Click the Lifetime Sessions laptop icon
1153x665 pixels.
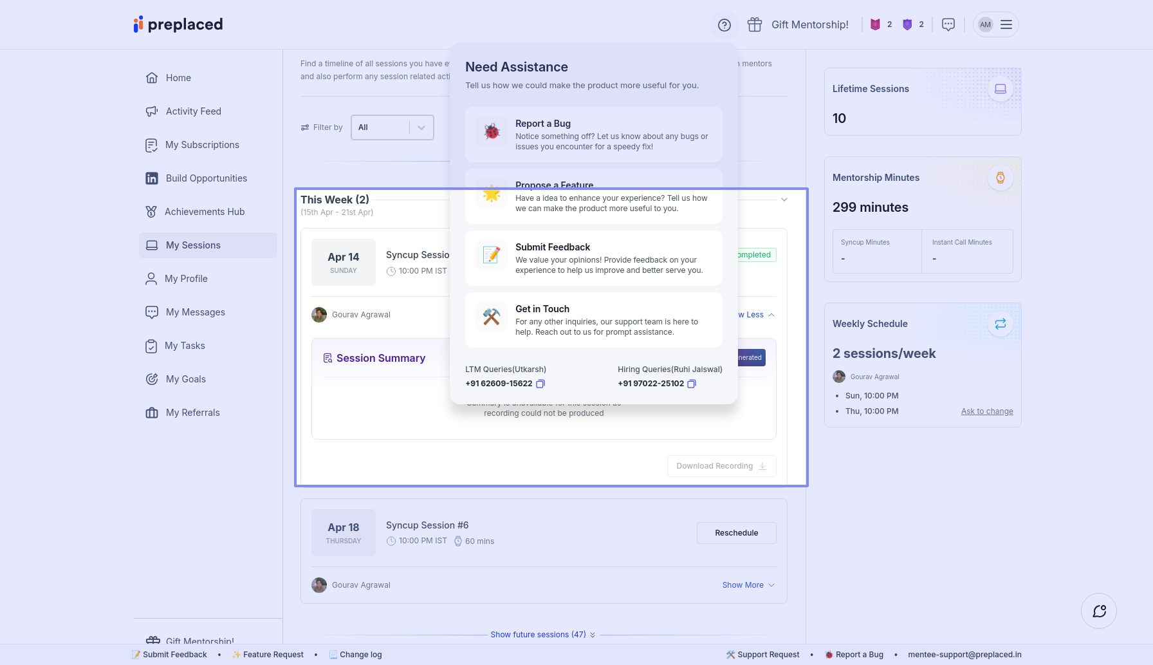point(1000,89)
